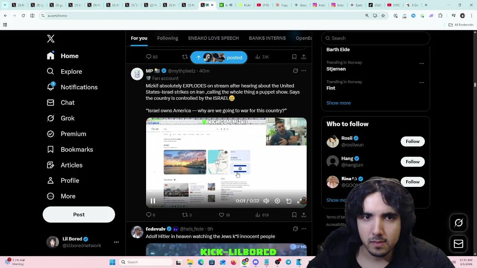Image resolution: width=477 pixels, height=268 pixels.
Task: Open Windows Start button
Action: click(x=112, y=262)
